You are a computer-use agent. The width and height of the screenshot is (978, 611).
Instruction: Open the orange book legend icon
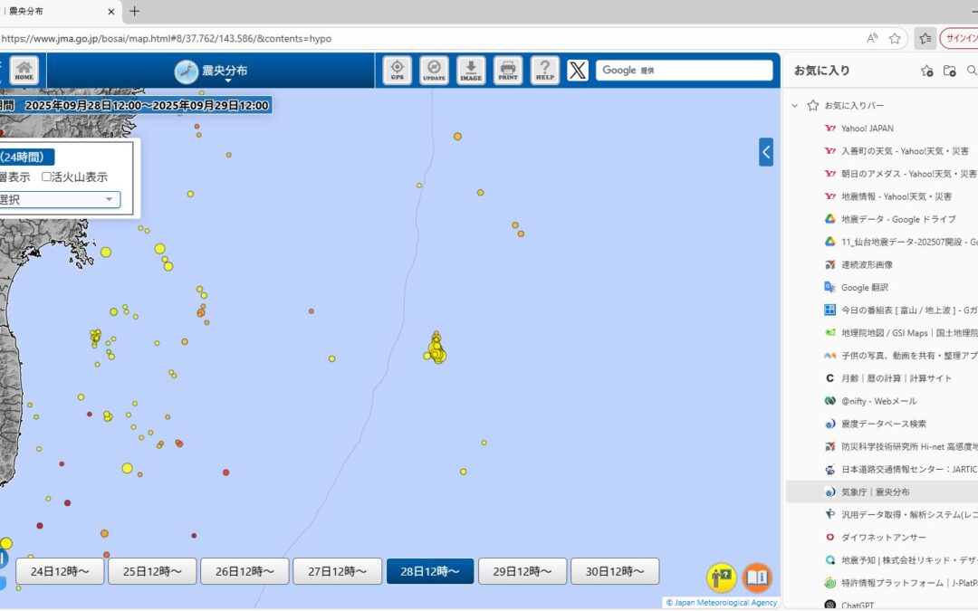click(757, 577)
